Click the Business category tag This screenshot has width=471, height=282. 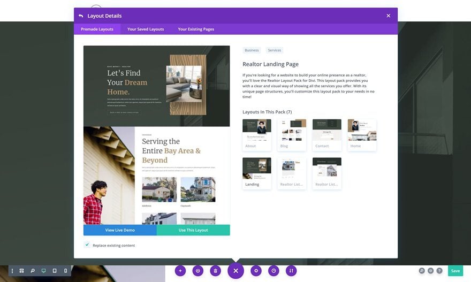[252, 50]
